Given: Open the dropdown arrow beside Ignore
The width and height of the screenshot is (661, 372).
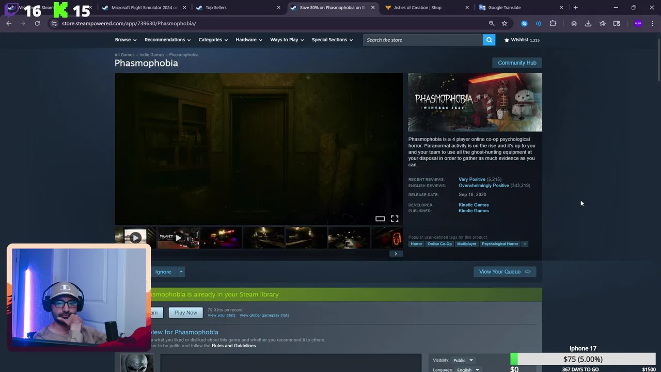Looking at the screenshot, I should click(x=181, y=272).
